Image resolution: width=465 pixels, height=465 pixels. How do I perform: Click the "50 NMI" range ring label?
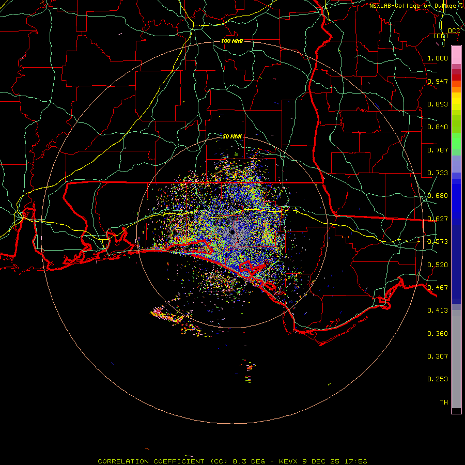(x=232, y=136)
